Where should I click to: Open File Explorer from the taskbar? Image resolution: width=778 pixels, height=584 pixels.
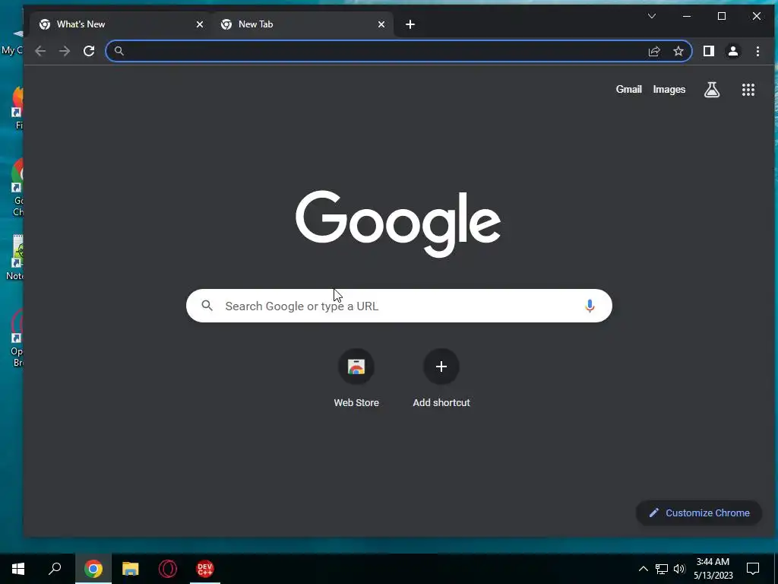[131, 569]
